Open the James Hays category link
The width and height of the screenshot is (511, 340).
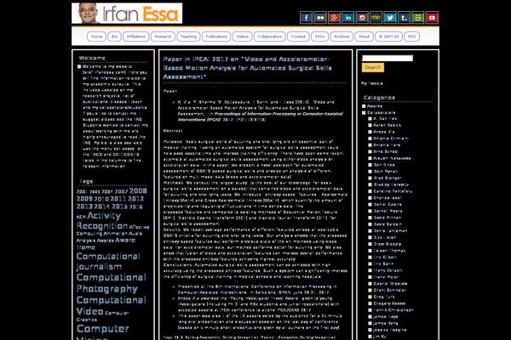[386, 316]
